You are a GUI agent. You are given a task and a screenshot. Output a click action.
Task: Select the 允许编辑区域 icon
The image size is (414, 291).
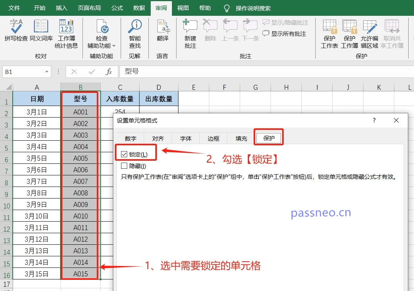click(x=370, y=33)
